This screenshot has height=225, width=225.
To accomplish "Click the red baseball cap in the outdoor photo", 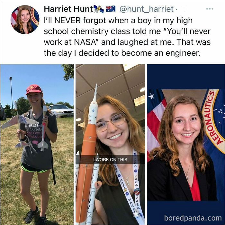I will tap(34, 89).
